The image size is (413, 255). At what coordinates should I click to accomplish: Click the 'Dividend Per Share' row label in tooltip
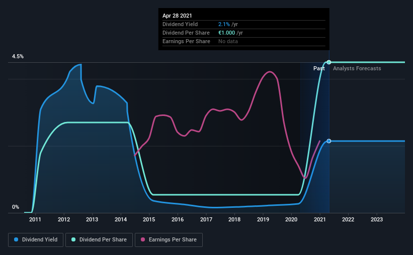186,33
